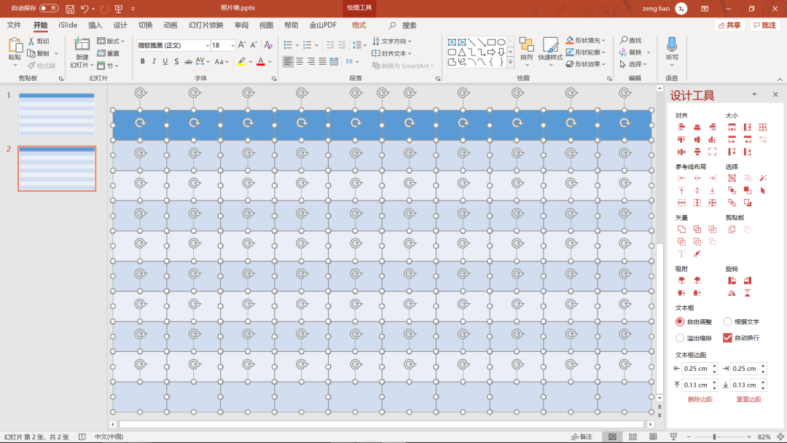The width and height of the screenshot is (787, 443).
Task: Click the 排列 (Arrange) icon
Action: (526, 45)
